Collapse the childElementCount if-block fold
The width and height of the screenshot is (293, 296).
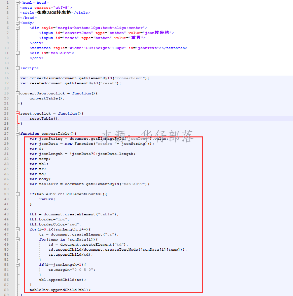coord(17,194)
